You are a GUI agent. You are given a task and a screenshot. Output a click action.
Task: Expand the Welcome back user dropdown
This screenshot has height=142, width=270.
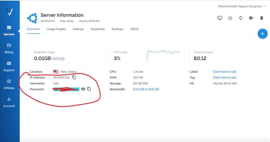coord(265,6)
